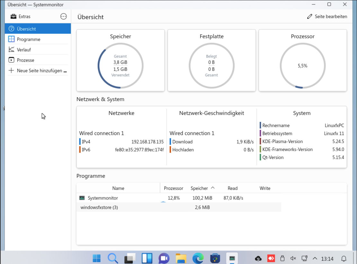Select the Übersicht page in sidebar

pyautogui.click(x=38, y=29)
